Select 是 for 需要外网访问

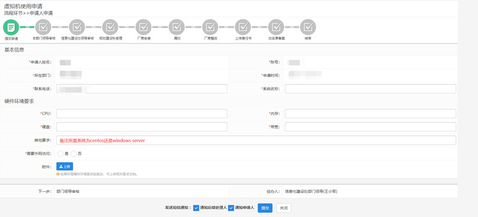point(60,154)
